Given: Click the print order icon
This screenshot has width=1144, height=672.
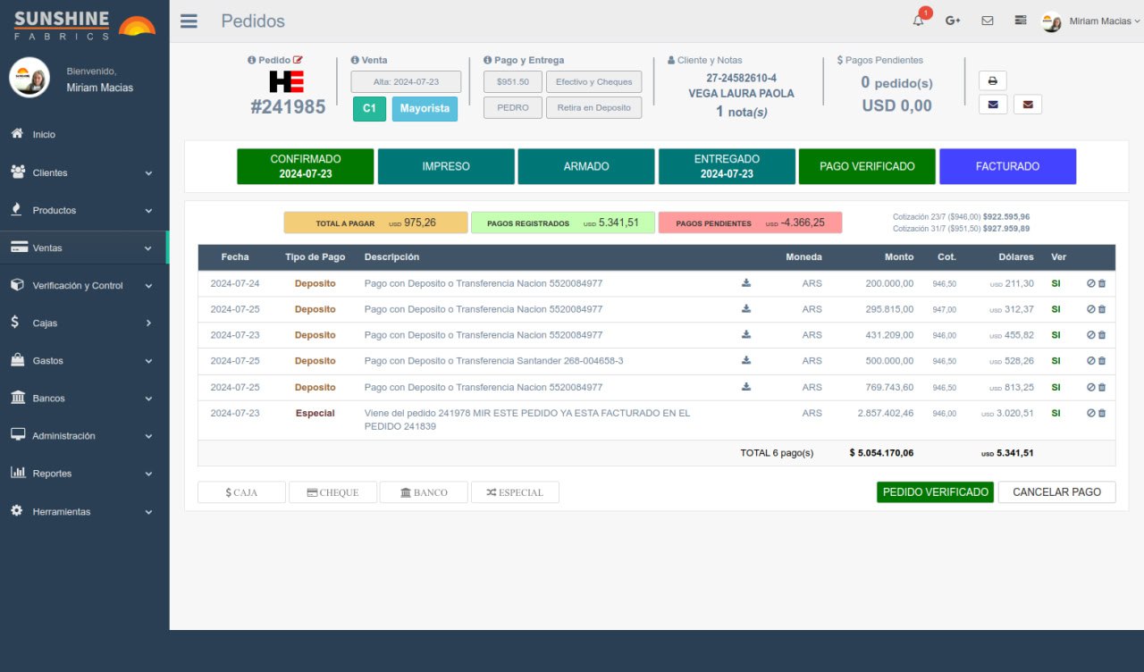Looking at the screenshot, I should (x=992, y=80).
